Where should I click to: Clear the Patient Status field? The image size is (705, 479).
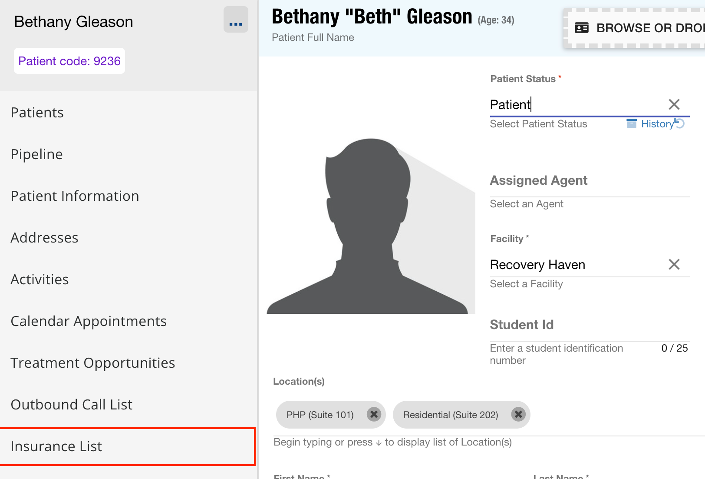tap(674, 104)
